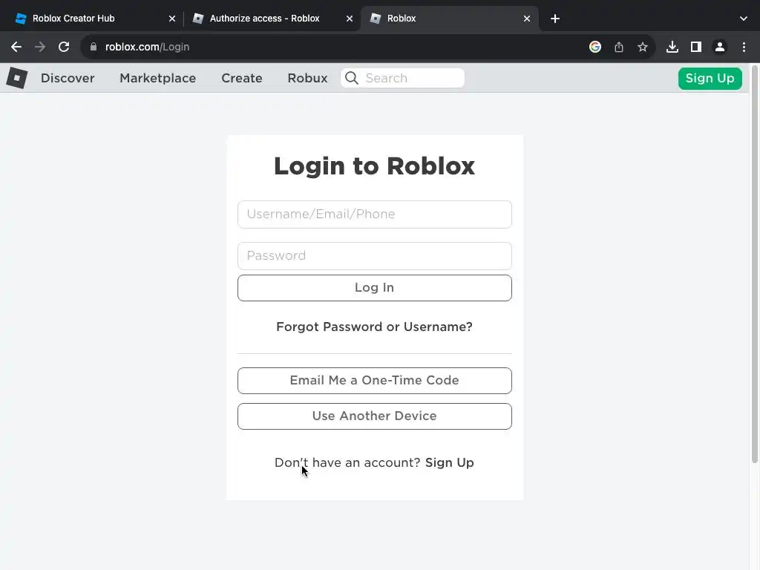Viewport: 760px width, 570px height.
Task: Click the share page icon
Action: (x=619, y=47)
